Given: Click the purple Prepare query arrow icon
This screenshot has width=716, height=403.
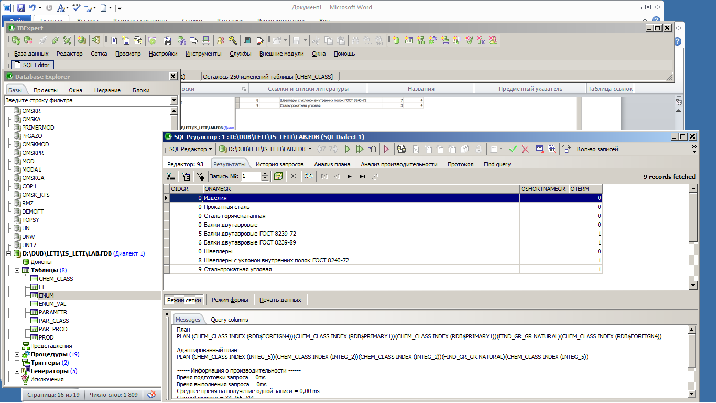Looking at the screenshot, I should pos(386,149).
